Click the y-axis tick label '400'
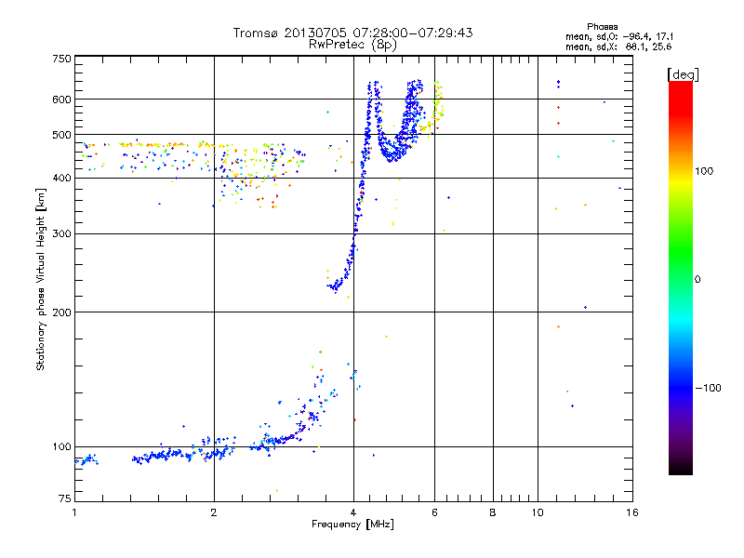 click(61, 178)
